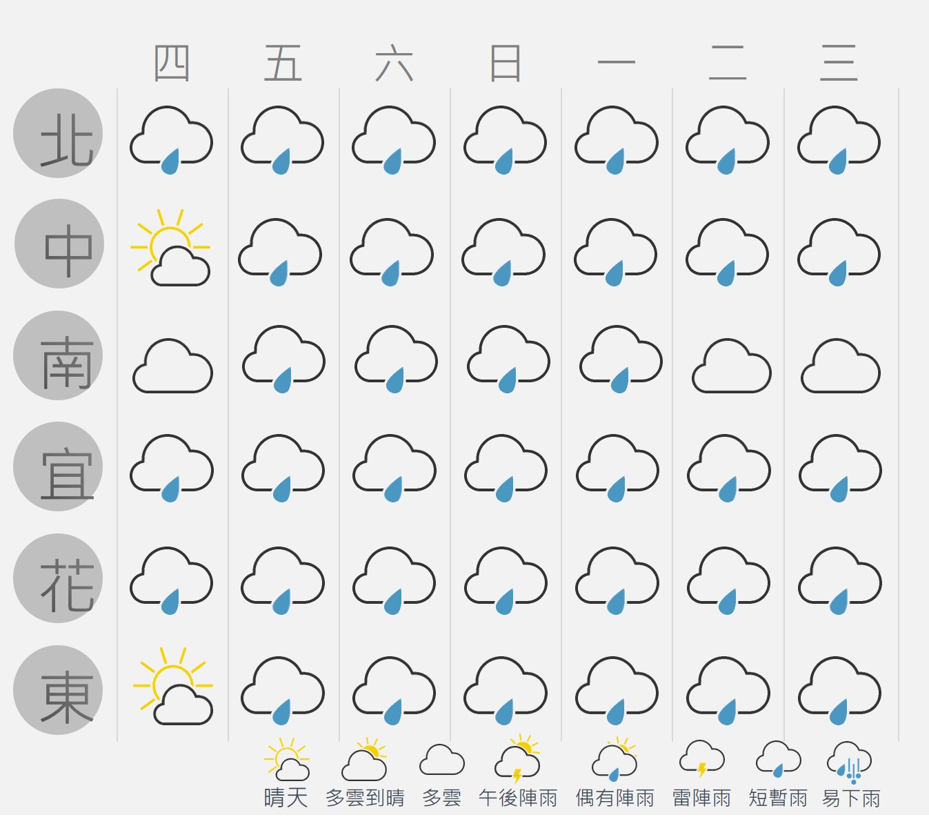Select the 南 region circle

click(58, 355)
